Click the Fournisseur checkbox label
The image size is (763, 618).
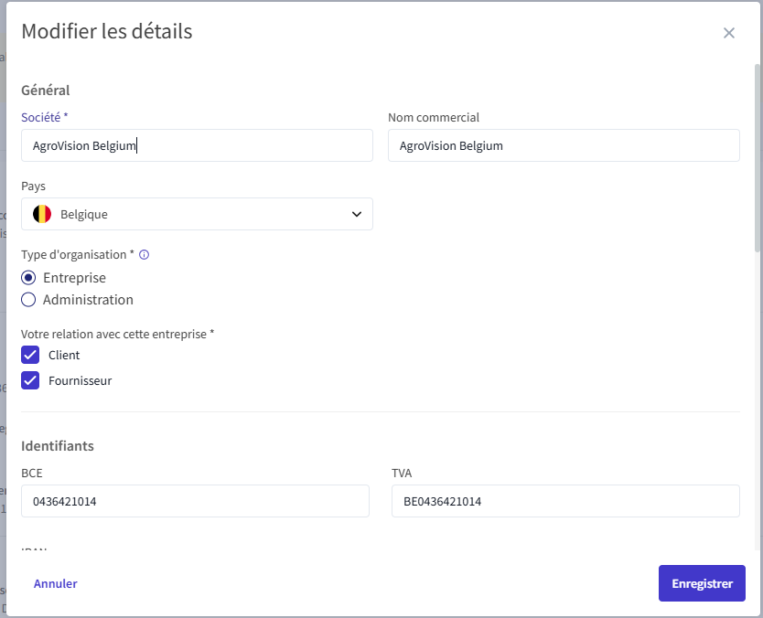tap(80, 380)
